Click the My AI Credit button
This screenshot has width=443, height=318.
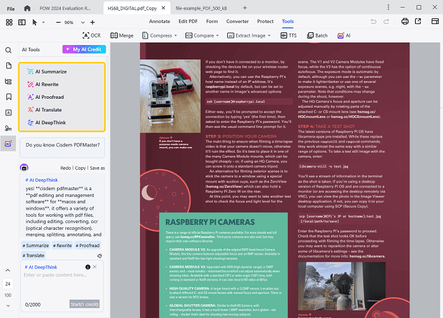pos(84,49)
